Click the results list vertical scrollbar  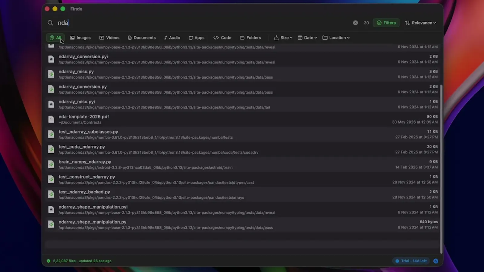pyautogui.click(x=441, y=169)
